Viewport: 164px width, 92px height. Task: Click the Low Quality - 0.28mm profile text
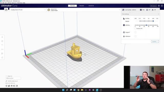130,10
